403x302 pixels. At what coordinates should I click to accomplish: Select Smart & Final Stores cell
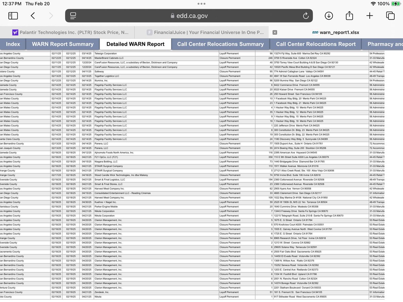click(156, 184)
